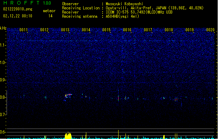Click the 0.9 kHz axis label

point(3,80)
